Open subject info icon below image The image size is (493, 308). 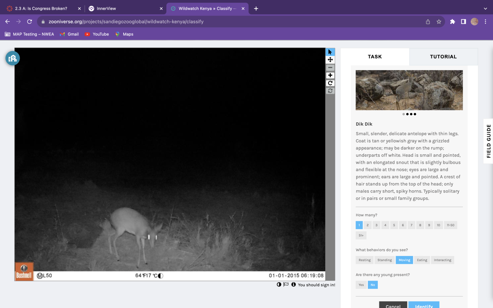293,285
